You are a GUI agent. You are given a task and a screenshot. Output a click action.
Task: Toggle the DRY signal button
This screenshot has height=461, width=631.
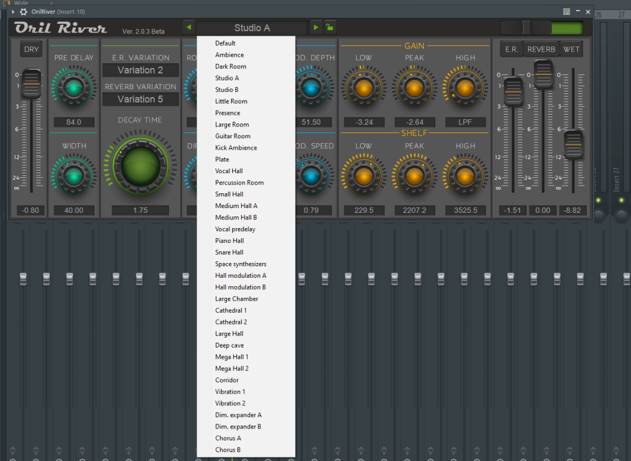[x=31, y=49]
